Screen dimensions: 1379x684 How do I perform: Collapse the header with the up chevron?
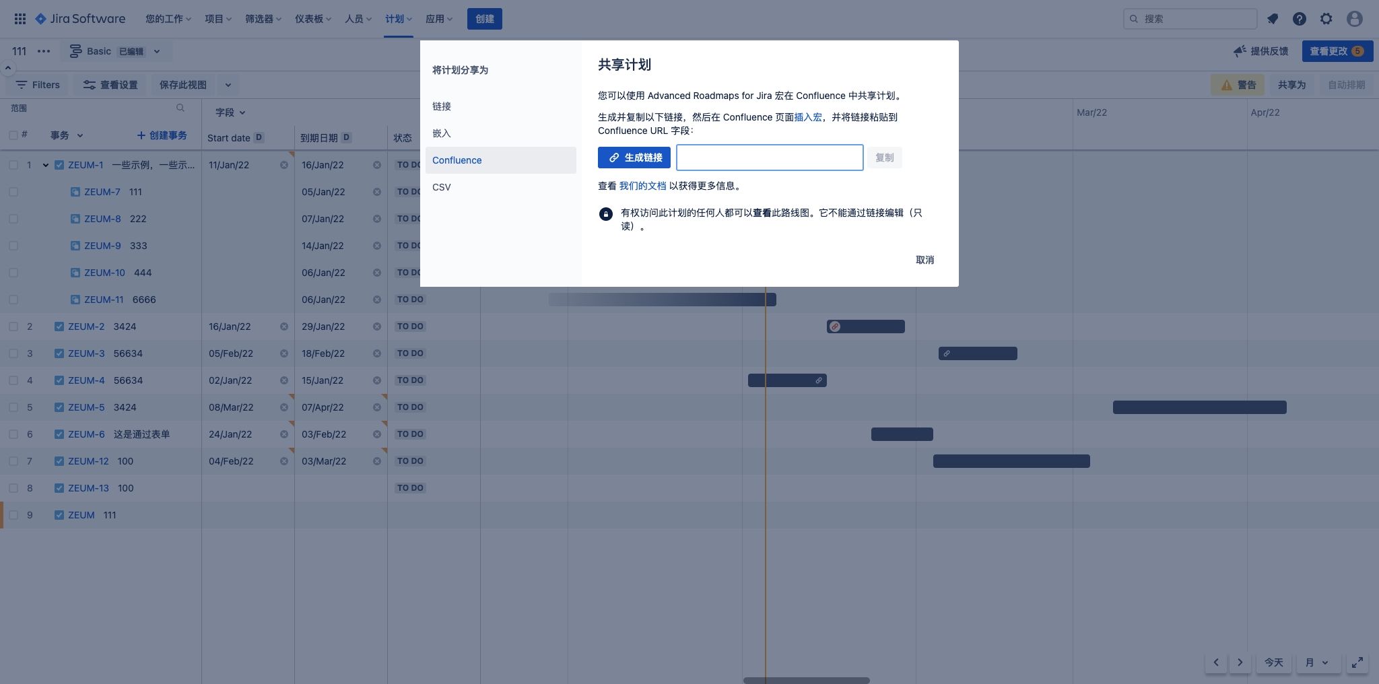7,68
